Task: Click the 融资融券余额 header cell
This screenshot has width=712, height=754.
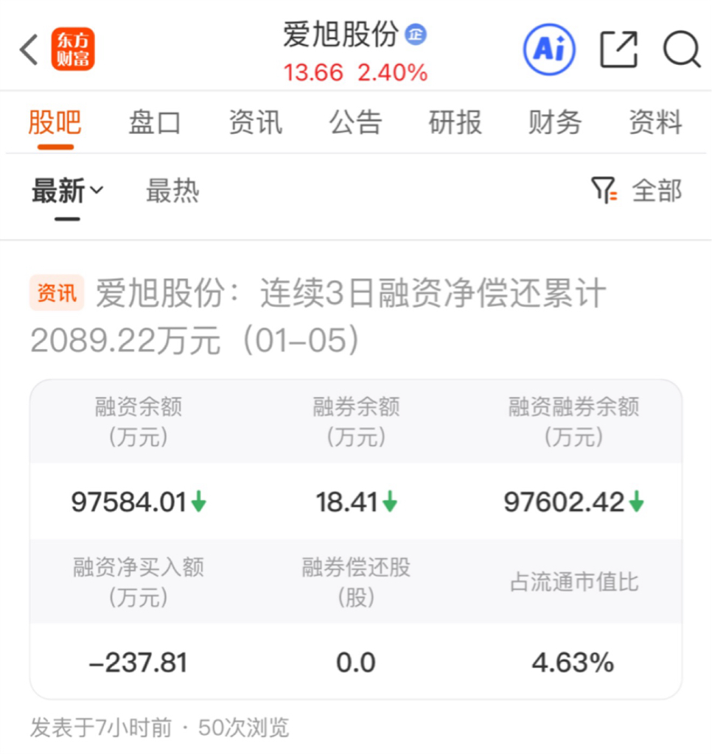Action: coord(574,421)
